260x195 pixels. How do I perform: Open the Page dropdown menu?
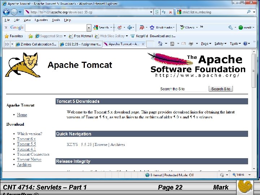(x=206, y=44)
